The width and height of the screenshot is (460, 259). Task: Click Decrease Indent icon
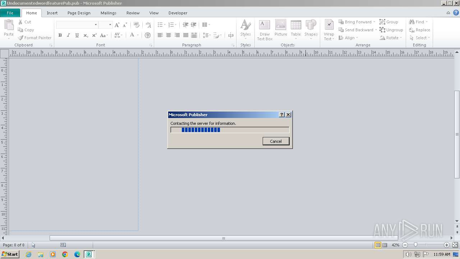185,25
